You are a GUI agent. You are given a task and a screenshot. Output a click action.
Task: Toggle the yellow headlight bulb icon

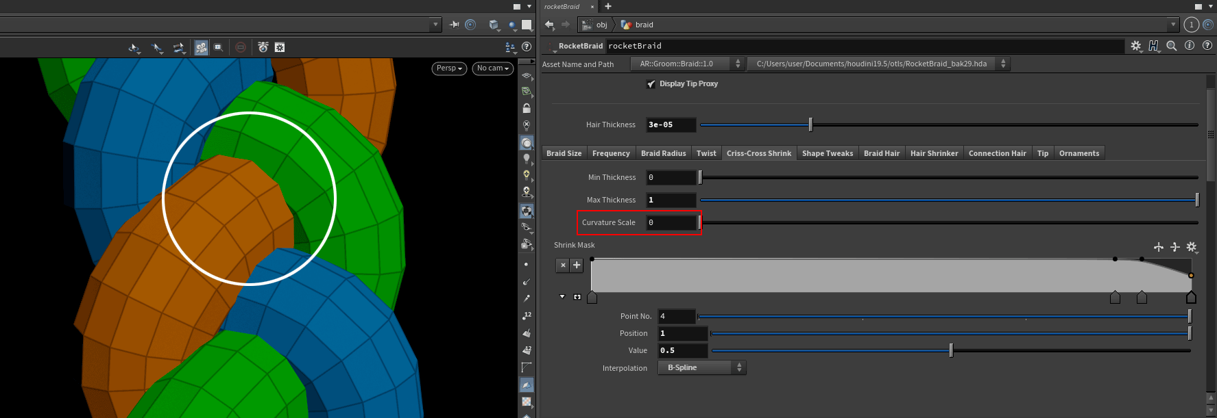527,175
